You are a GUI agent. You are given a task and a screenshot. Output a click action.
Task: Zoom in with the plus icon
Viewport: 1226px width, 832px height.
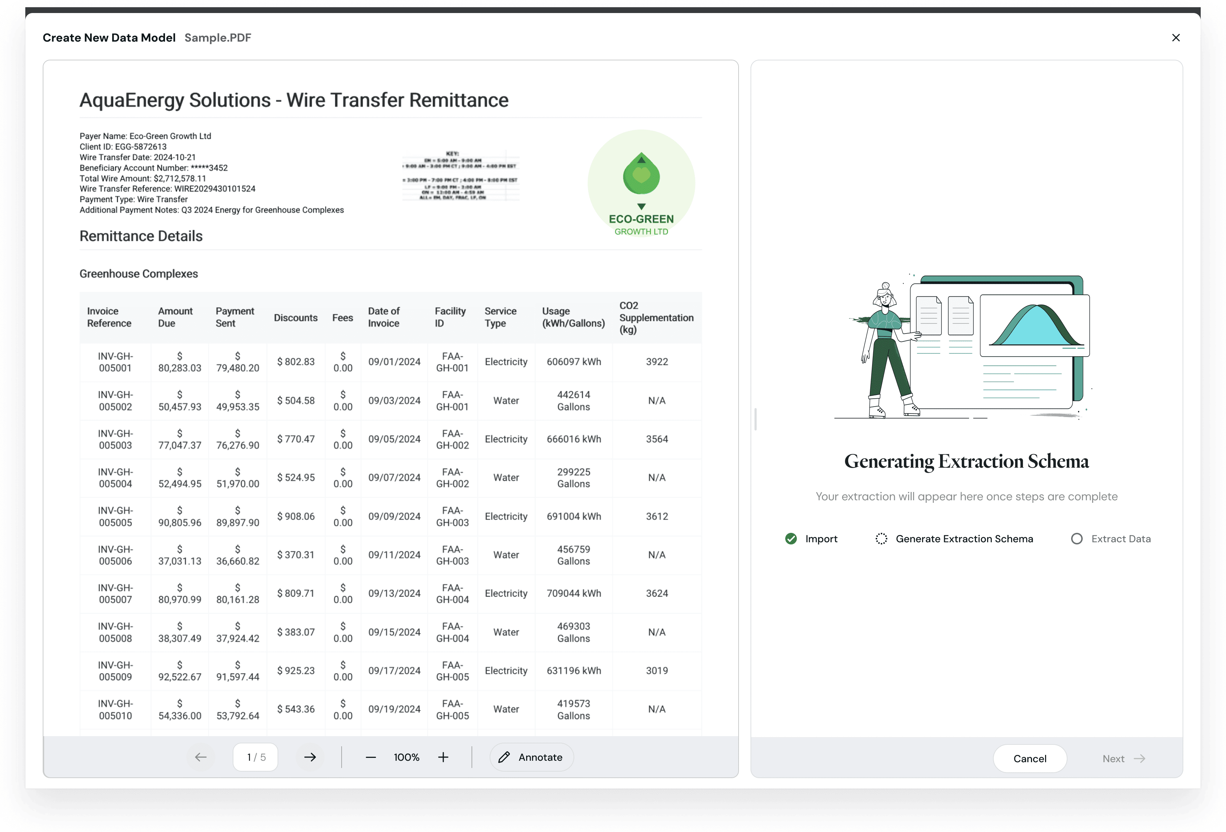(443, 757)
